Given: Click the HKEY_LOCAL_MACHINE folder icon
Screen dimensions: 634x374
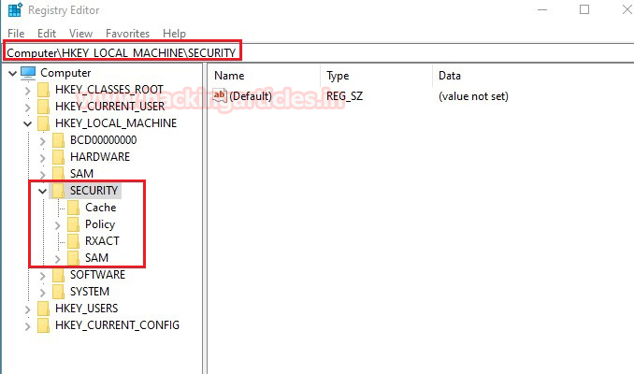Looking at the screenshot, I should [43, 123].
